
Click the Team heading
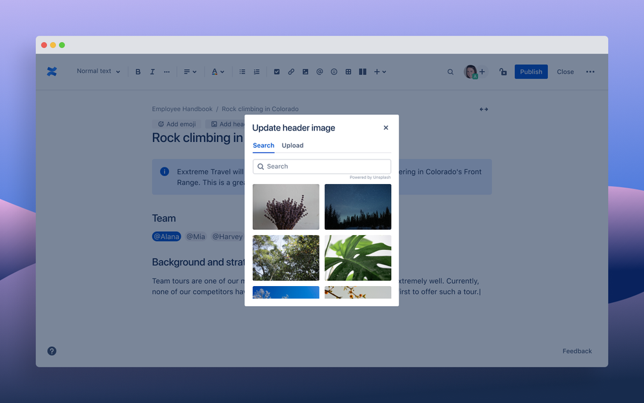(164, 218)
